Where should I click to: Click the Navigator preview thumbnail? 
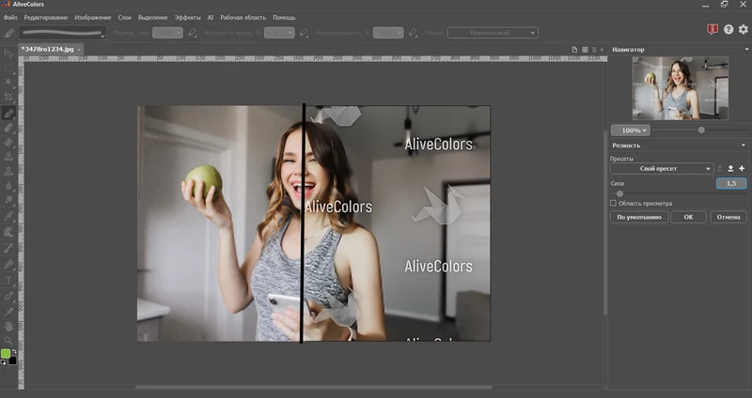(x=680, y=88)
